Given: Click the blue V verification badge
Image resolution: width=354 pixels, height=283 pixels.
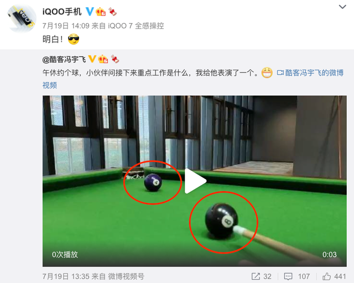Looking at the screenshot, I should coord(90,12).
